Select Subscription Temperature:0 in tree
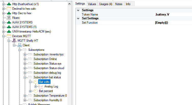Viewport: 192px width, 105px height. [x=50, y=96]
